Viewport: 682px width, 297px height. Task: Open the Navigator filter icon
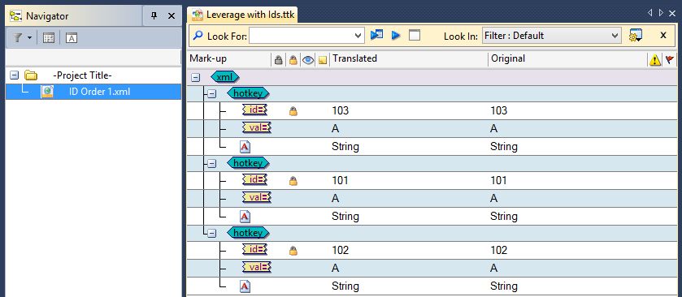pos(17,38)
